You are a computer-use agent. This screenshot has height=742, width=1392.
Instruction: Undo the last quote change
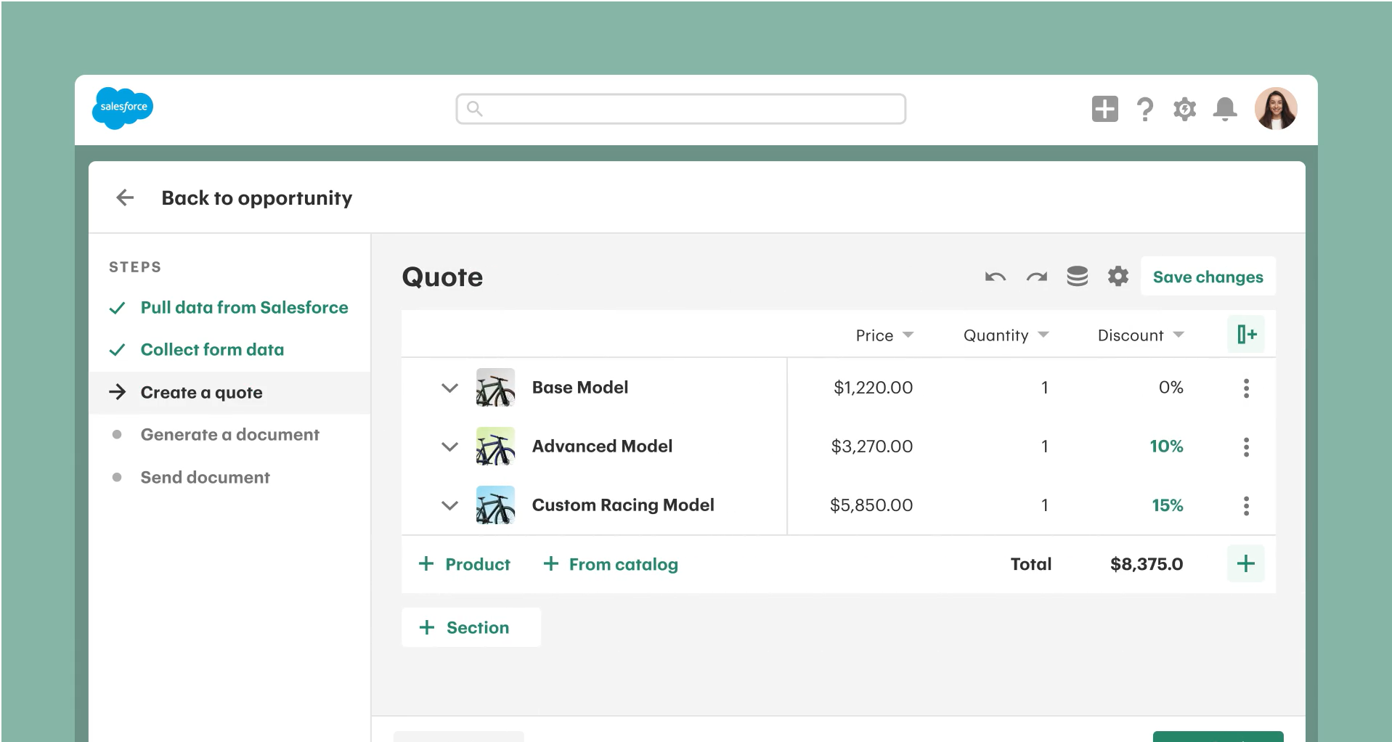[x=995, y=277]
